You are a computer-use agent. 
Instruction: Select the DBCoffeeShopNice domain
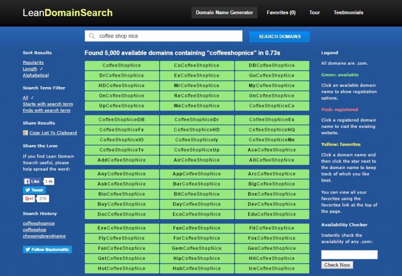[x=272, y=65]
